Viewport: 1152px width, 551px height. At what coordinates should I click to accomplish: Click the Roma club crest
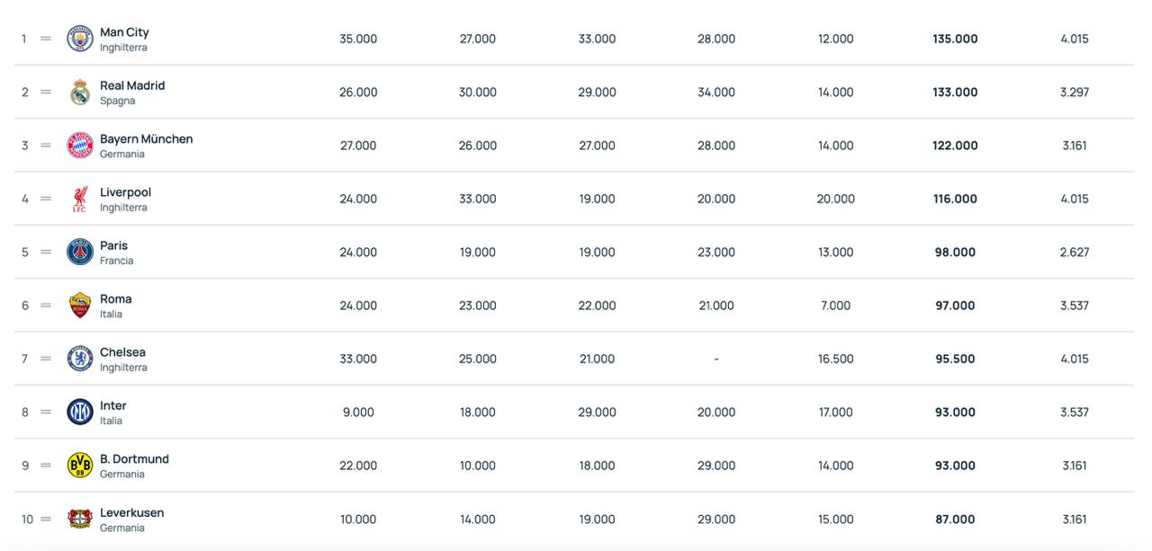(80, 306)
